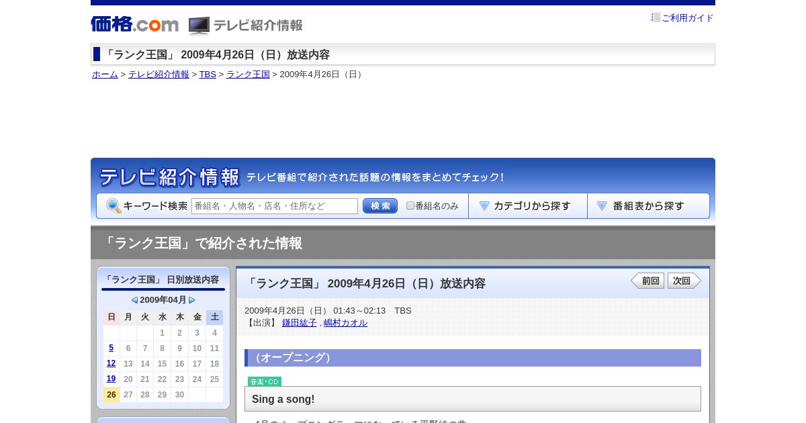
Task: Open テレビ紹介情報 breadcrumb link
Action: tap(159, 75)
